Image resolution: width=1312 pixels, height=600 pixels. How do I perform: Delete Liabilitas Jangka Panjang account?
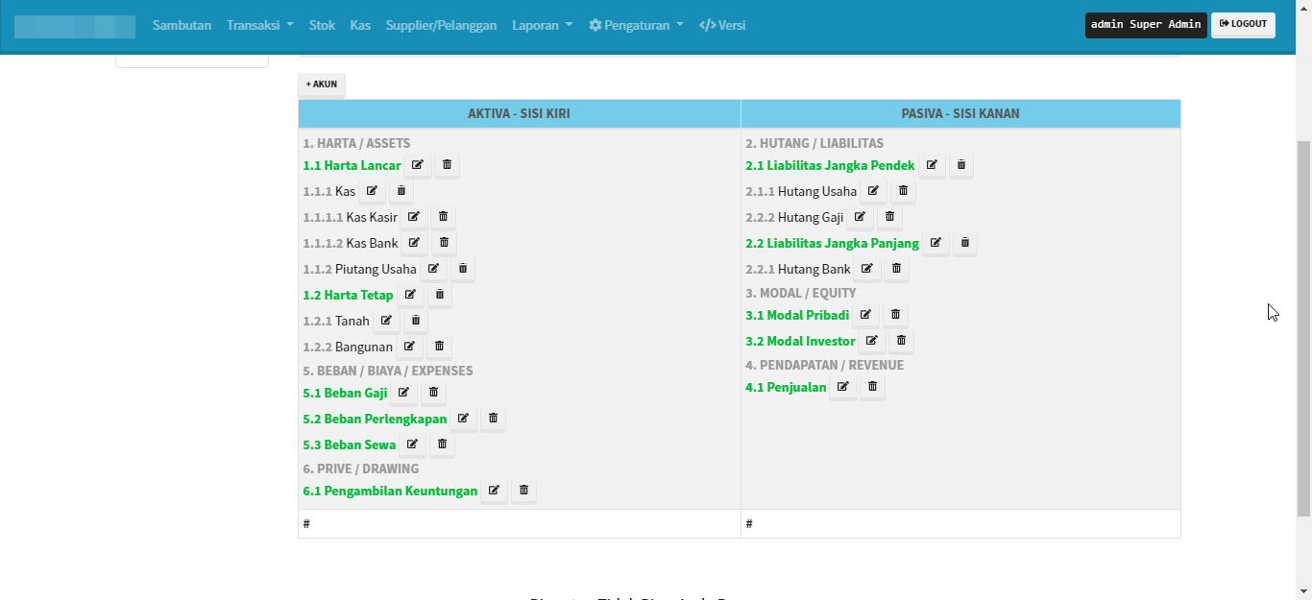tap(965, 243)
